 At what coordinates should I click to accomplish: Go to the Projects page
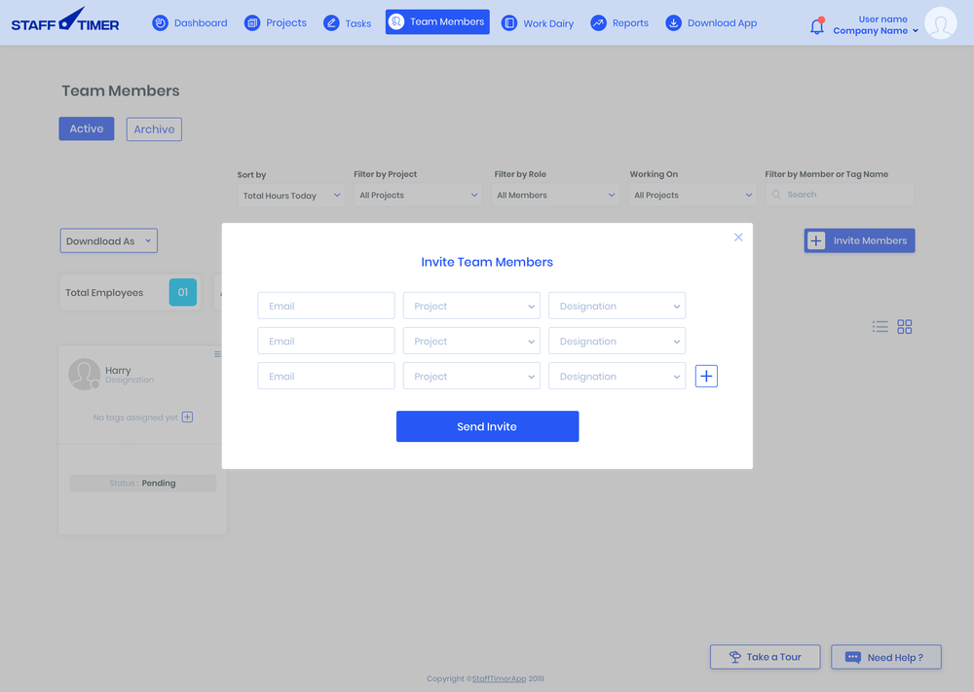tap(276, 23)
